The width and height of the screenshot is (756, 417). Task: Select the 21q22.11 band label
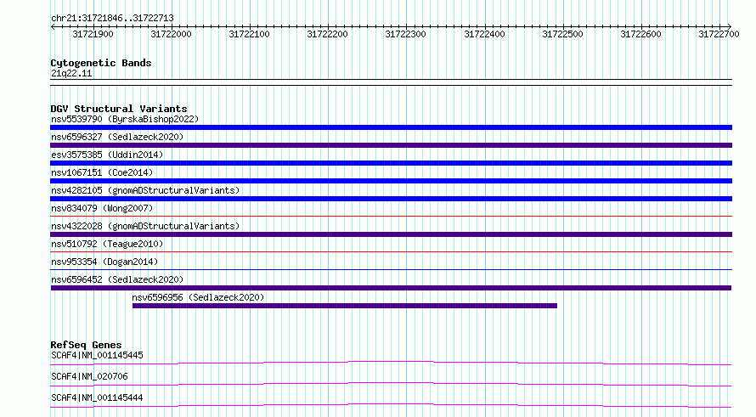(x=71, y=73)
